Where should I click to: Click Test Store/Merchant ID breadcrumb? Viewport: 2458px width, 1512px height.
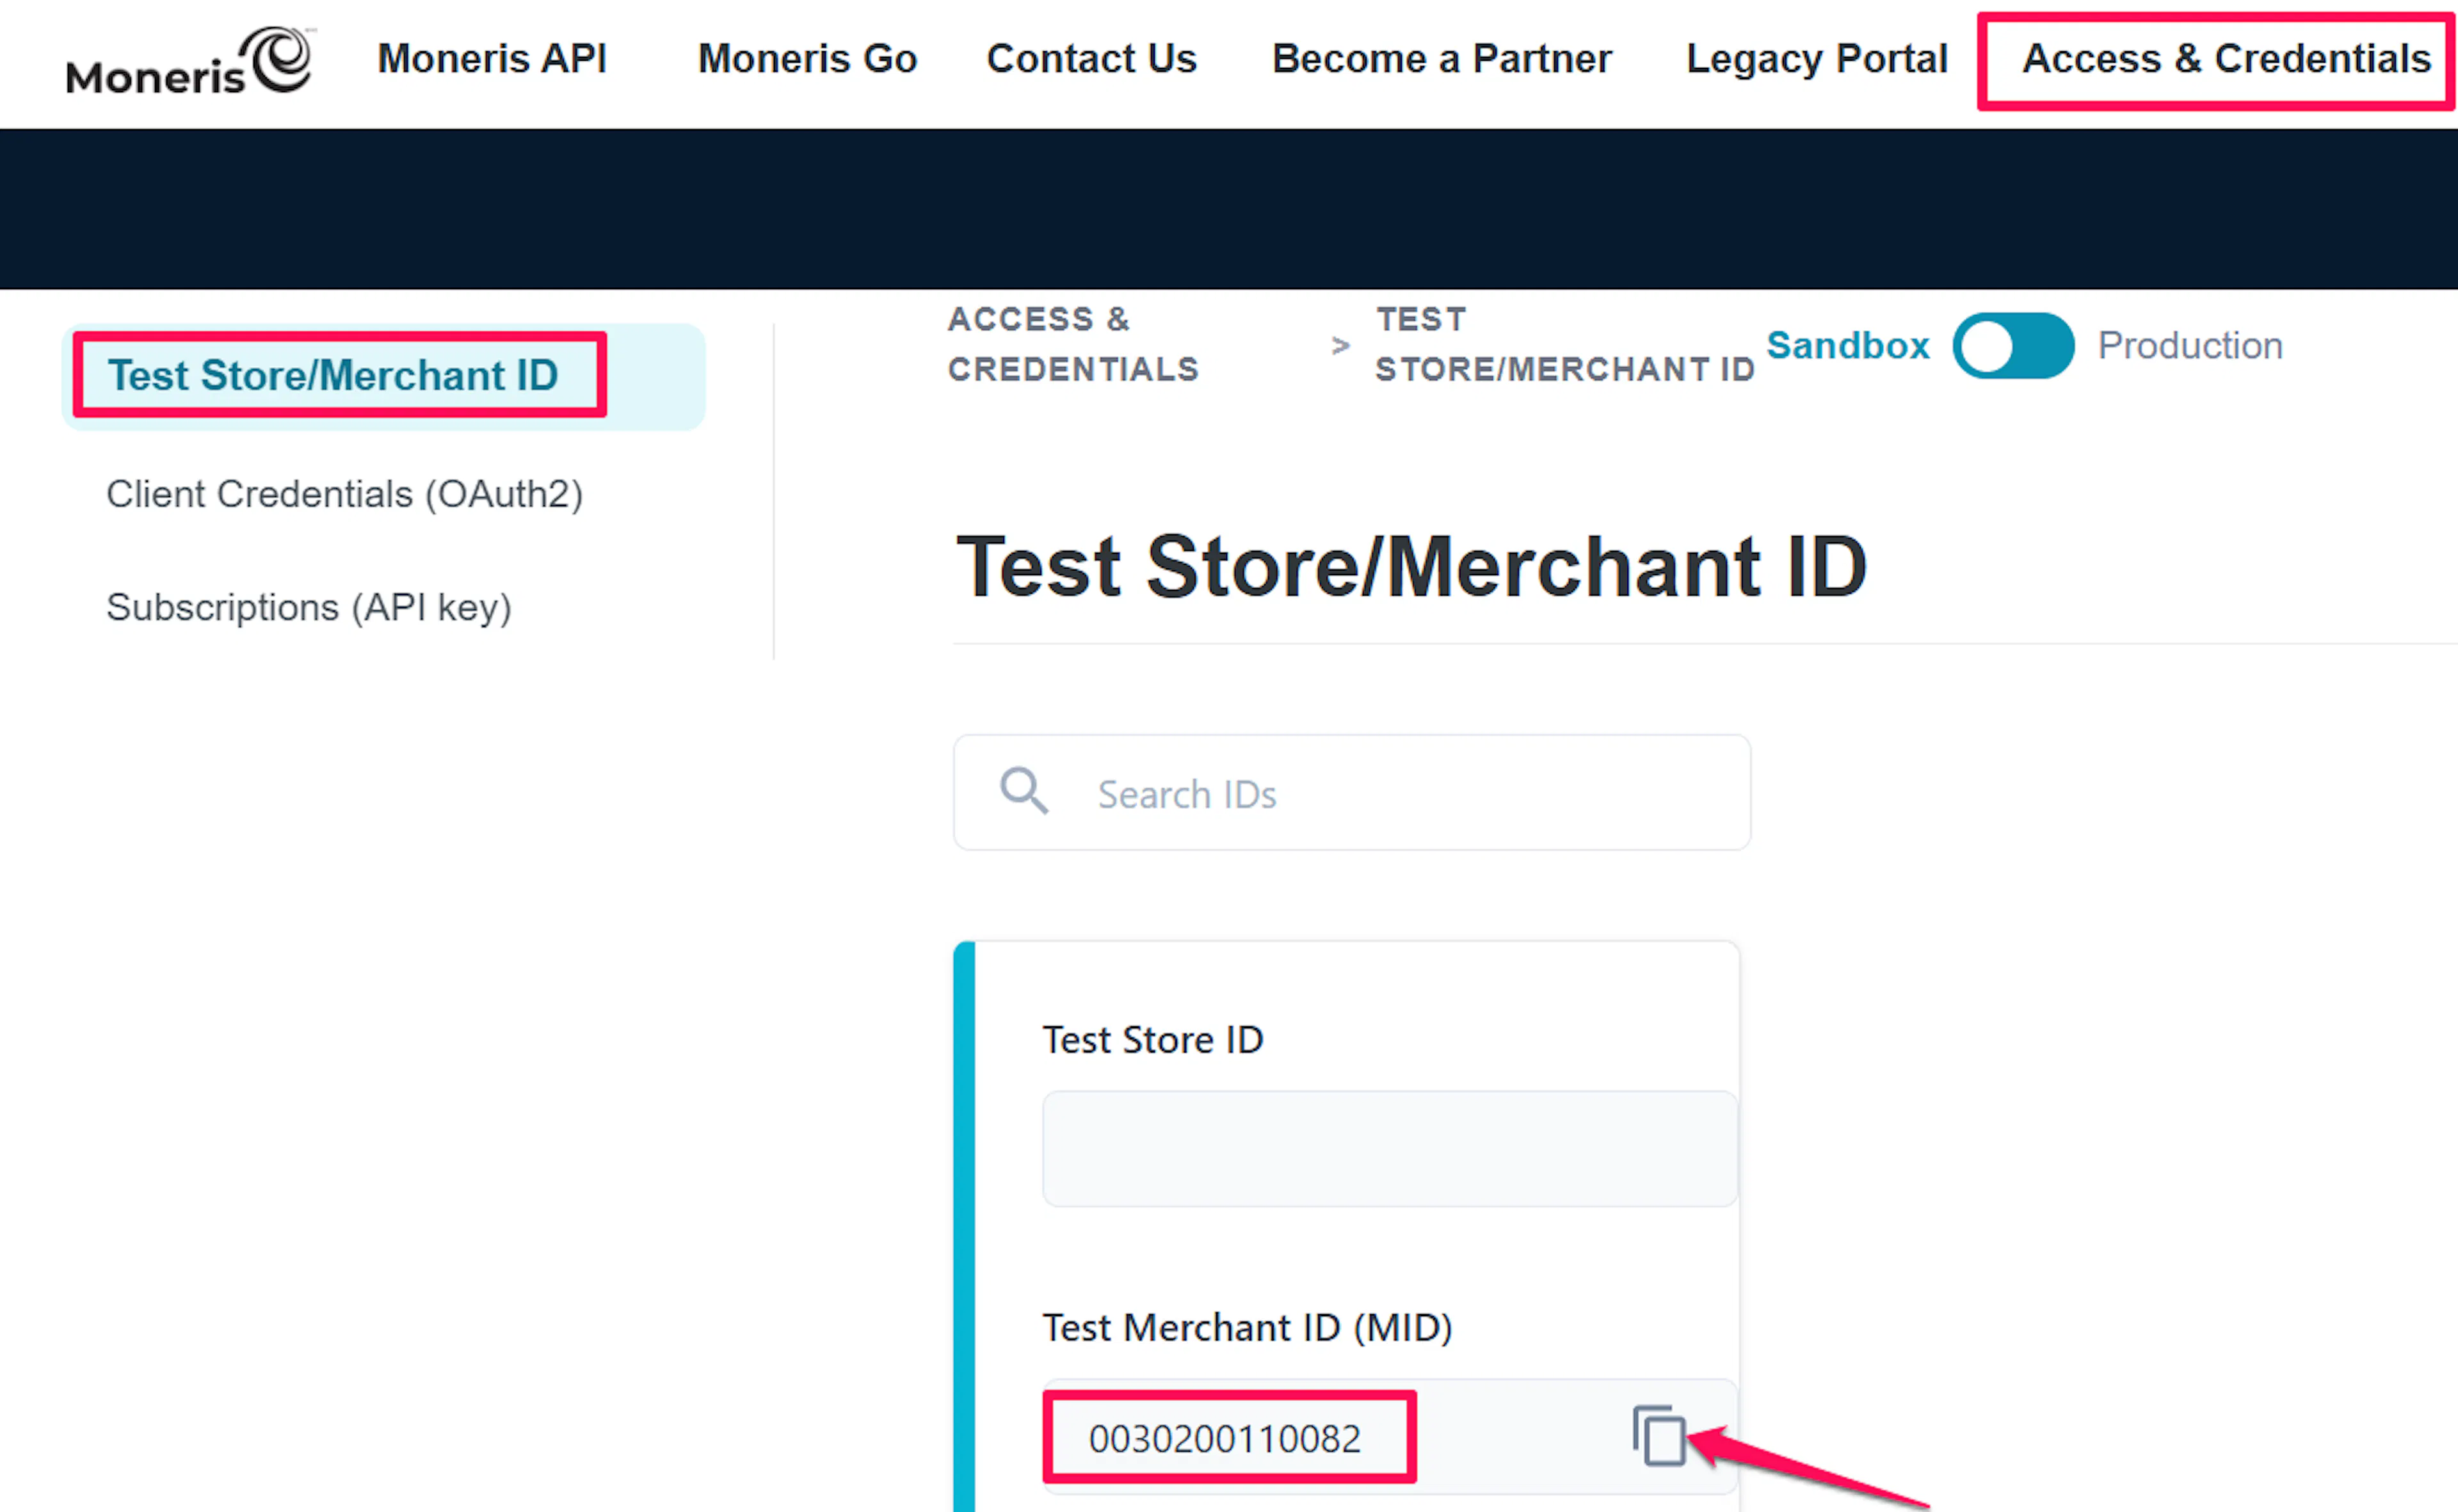[1564, 345]
